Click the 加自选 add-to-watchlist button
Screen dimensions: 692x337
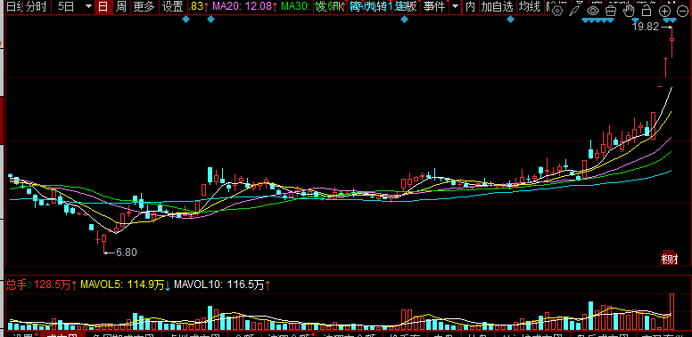coord(498,6)
